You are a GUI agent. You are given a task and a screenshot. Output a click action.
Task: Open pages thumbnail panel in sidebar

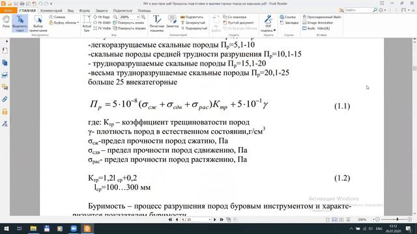tap(5, 62)
